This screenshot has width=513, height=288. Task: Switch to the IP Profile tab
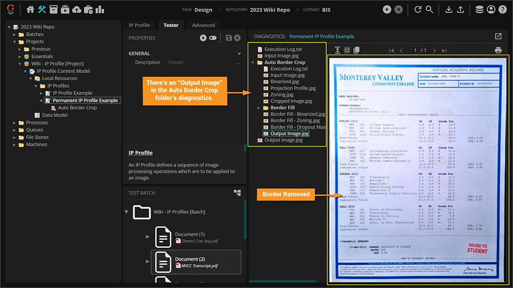[140, 25]
